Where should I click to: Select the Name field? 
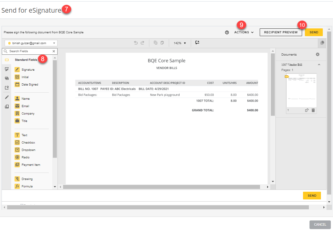pos(22,99)
